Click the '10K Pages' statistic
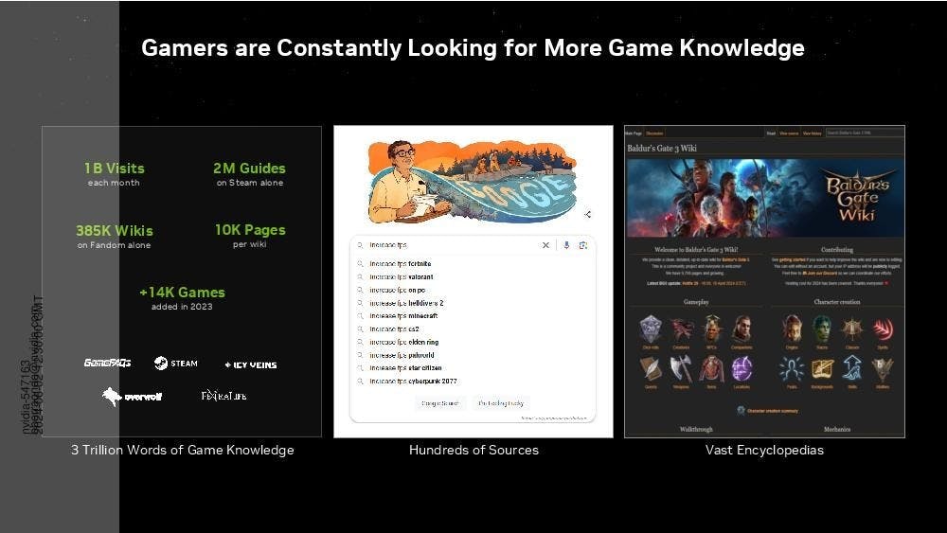Screen dimensions: 947x533 pyautogui.click(x=250, y=230)
